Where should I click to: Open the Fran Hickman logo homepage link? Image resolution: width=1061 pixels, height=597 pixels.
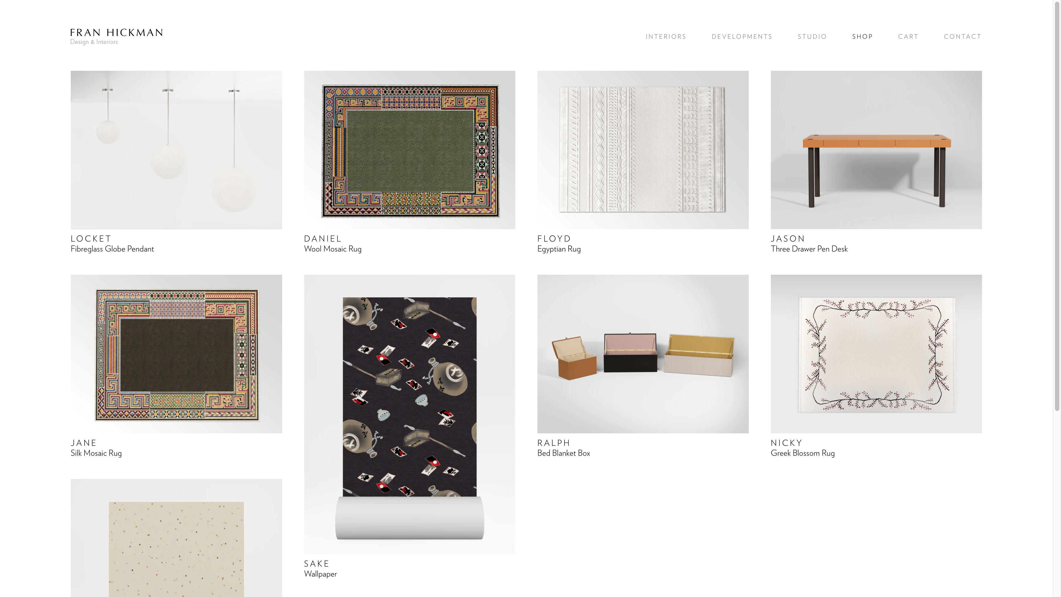[x=117, y=36]
